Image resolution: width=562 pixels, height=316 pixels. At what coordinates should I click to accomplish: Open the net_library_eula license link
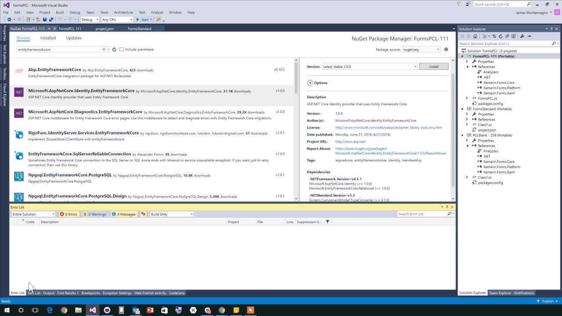coord(389,128)
